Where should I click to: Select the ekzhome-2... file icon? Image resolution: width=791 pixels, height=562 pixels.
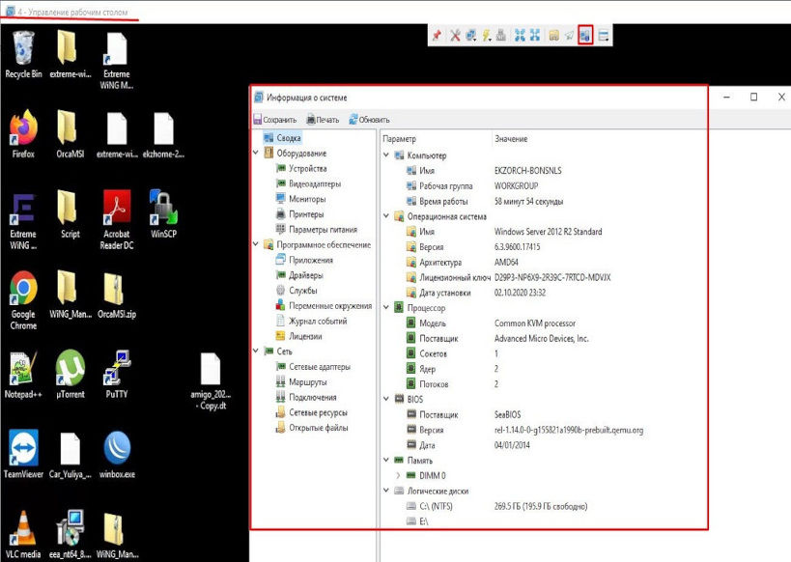[x=163, y=134]
